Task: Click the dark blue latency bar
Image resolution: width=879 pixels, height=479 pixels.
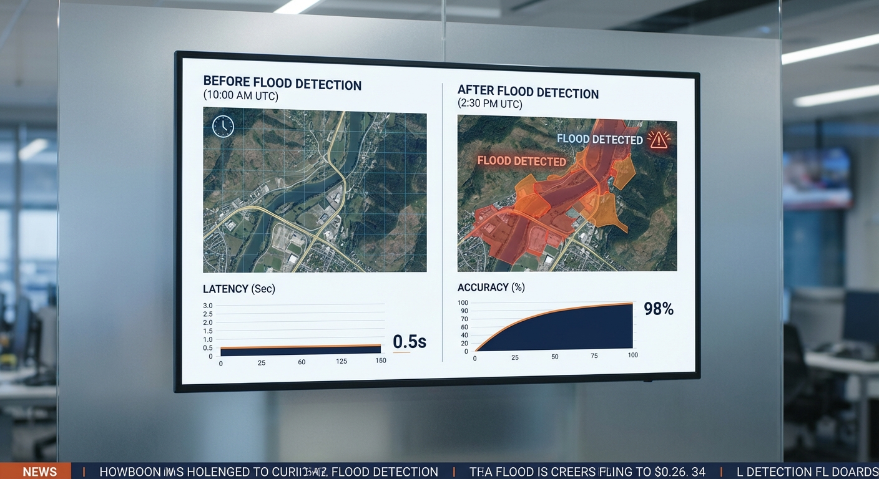Action: (300, 351)
